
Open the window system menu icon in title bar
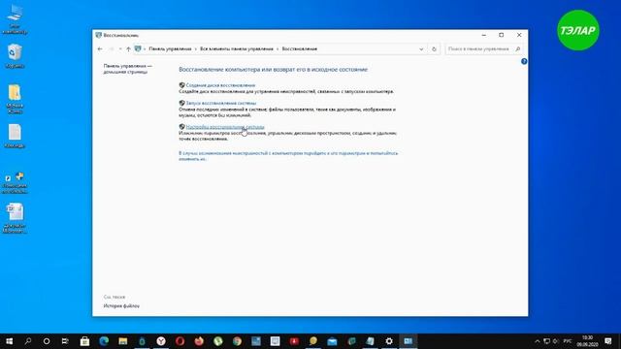pyautogui.click(x=99, y=35)
